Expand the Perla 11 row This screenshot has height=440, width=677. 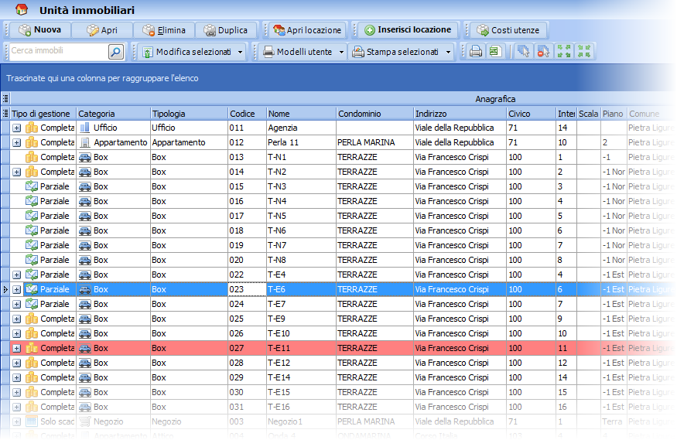(x=16, y=143)
